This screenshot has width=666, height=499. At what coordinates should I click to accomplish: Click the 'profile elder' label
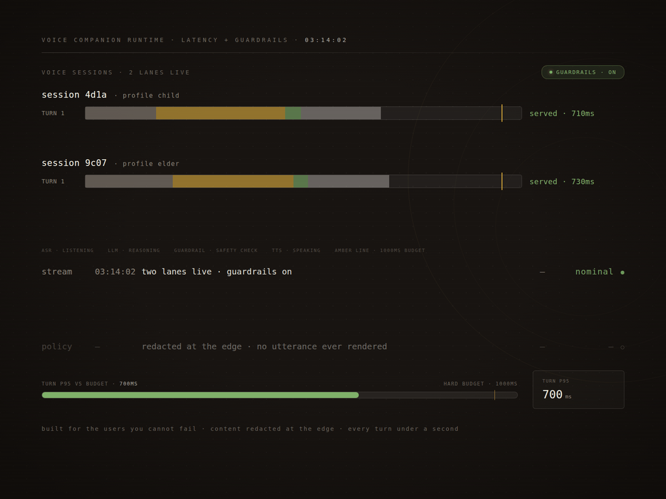(151, 164)
